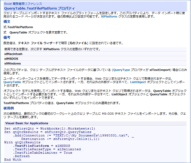Select the xlWindows constant row

click(x=95, y=63)
